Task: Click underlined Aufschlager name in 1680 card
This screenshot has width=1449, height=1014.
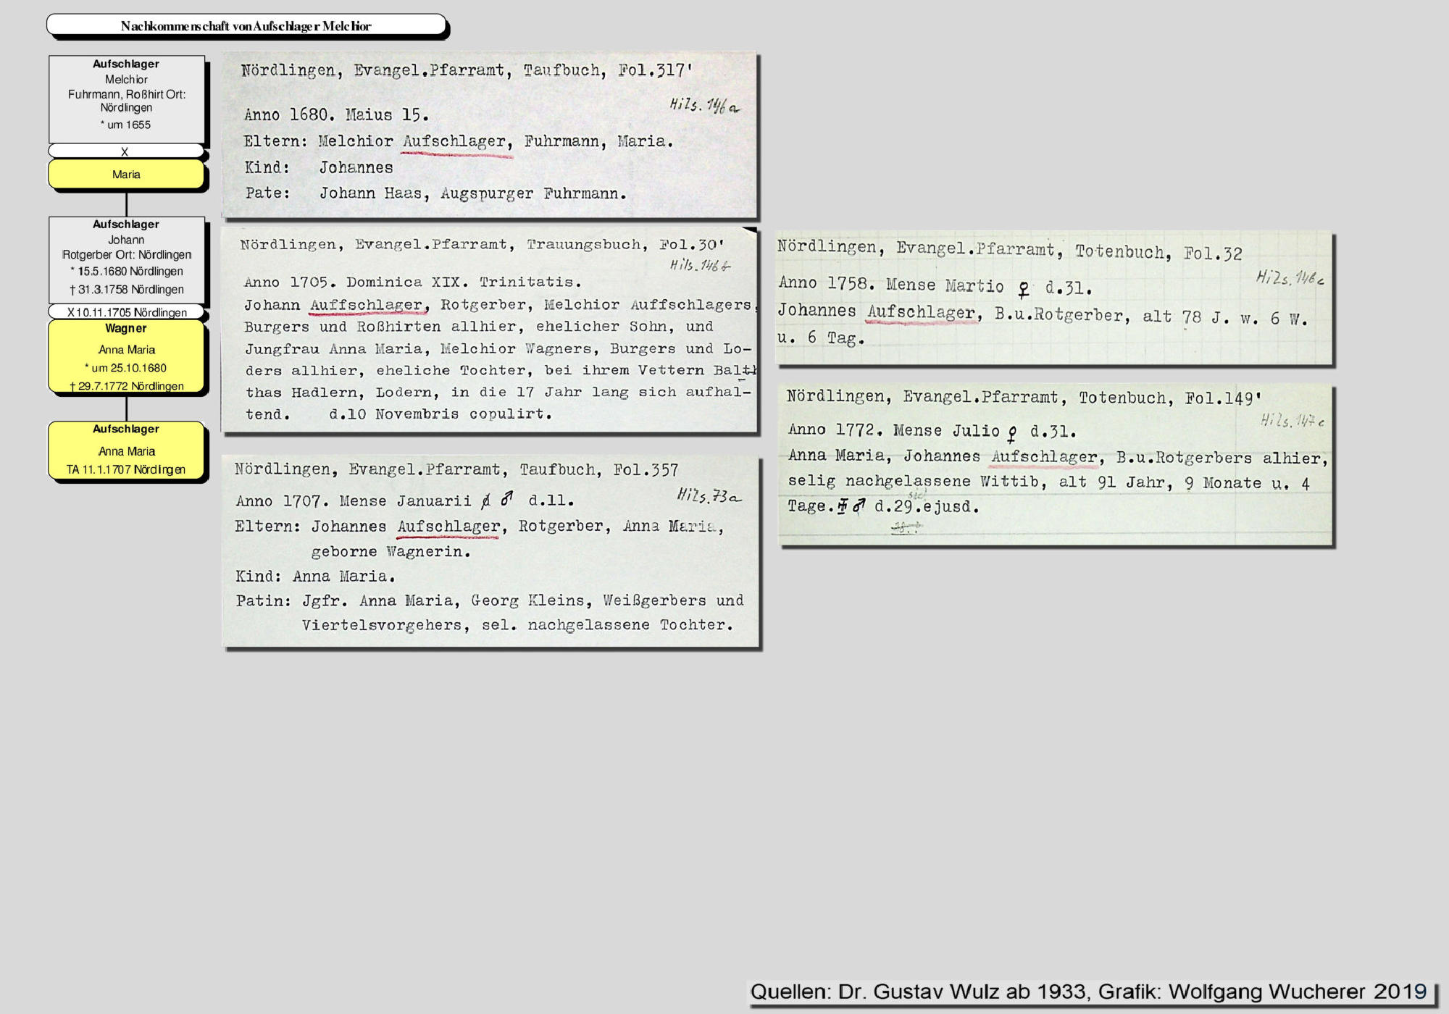Action: click(456, 142)
